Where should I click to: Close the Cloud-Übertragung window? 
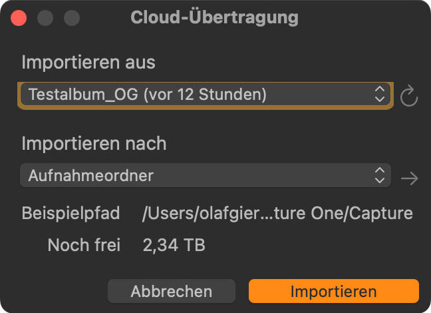[19, 18]
